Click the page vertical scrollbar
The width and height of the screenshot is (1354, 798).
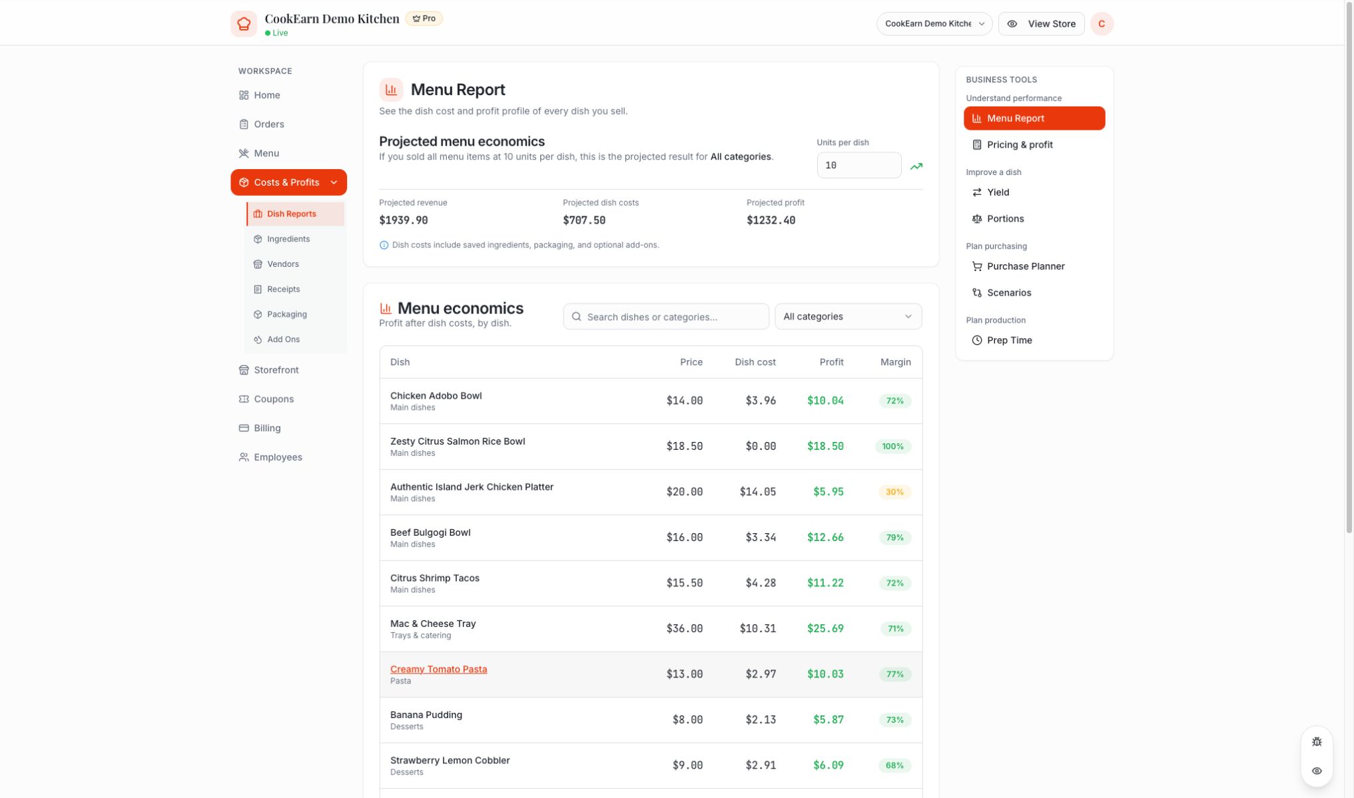coord(1349,266)
